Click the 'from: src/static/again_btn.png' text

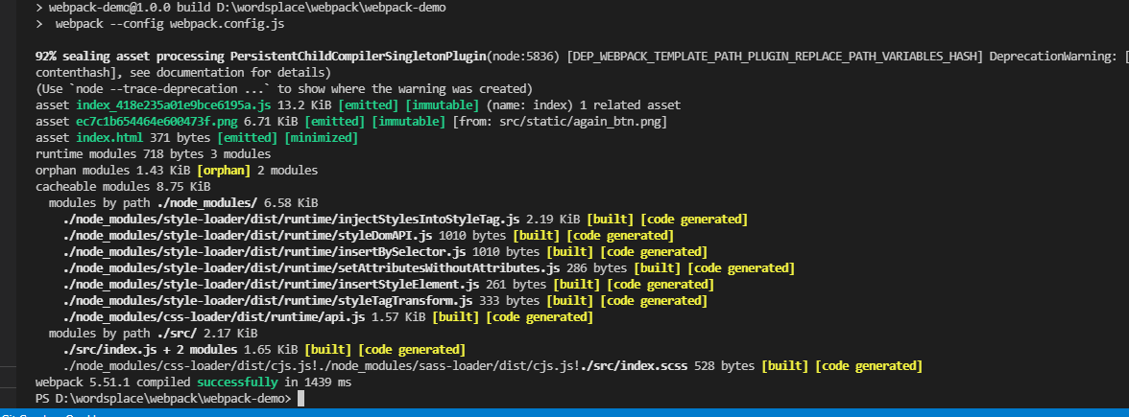[x=560, y=122]
